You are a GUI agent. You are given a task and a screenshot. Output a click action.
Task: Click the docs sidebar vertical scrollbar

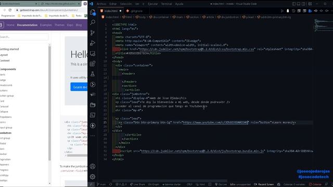50,103
